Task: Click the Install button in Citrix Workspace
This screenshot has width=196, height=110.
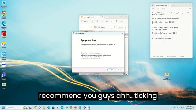Action: tap(111, 70)
